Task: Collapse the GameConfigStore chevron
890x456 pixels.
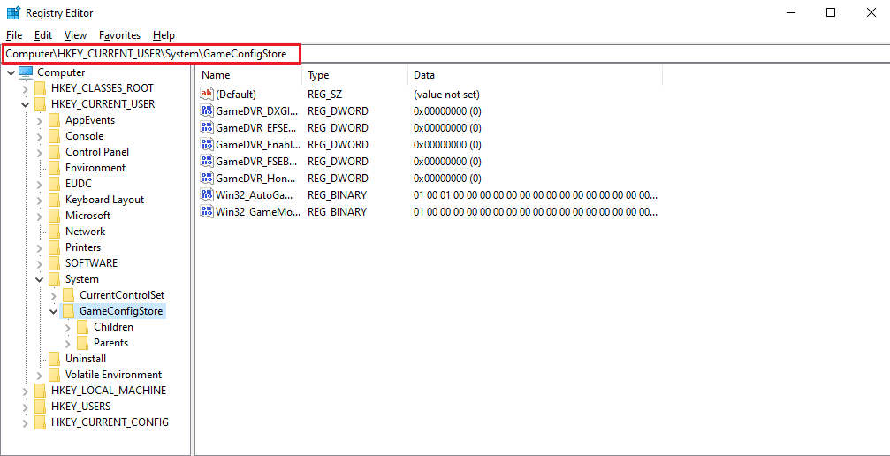Action: tap(53, 311)
